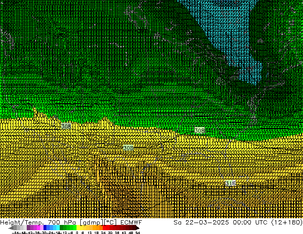303x234 pixels.
Task: Click the date 'Sa 22-03-2025'
Action: point(201,222)
